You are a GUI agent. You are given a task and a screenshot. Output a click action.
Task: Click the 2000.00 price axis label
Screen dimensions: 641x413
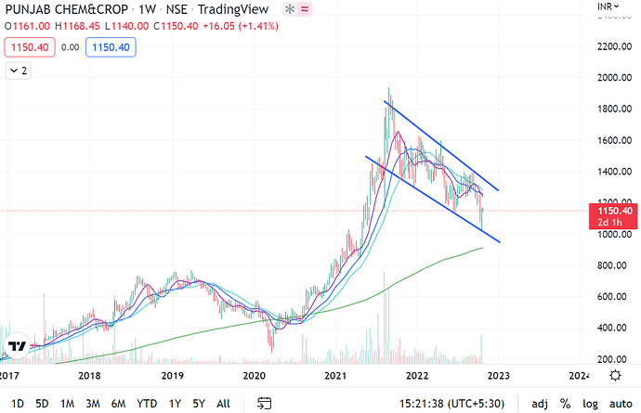pyautogui.click(x=614, y=78)
